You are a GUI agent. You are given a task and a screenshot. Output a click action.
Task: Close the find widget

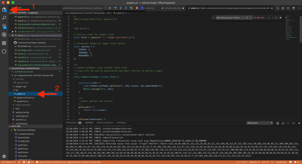click(x=280, y=18)
